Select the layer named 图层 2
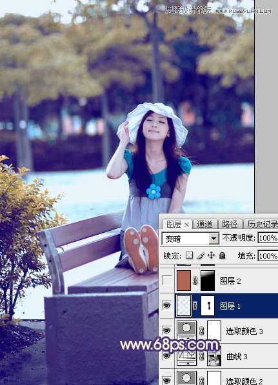 tap(230, 281)
